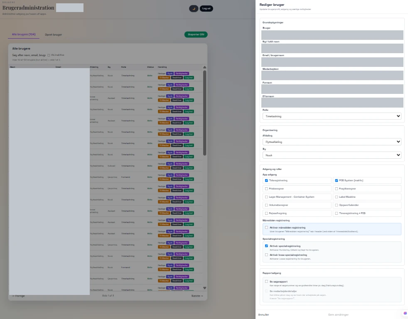Open the By dropdown showing Nuuk
Screen dimensions: 408x319
(332, 155)
